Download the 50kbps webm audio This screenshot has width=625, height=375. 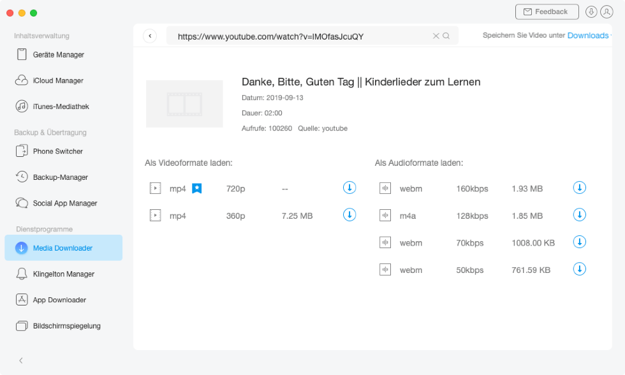click(x=579, y=269)
